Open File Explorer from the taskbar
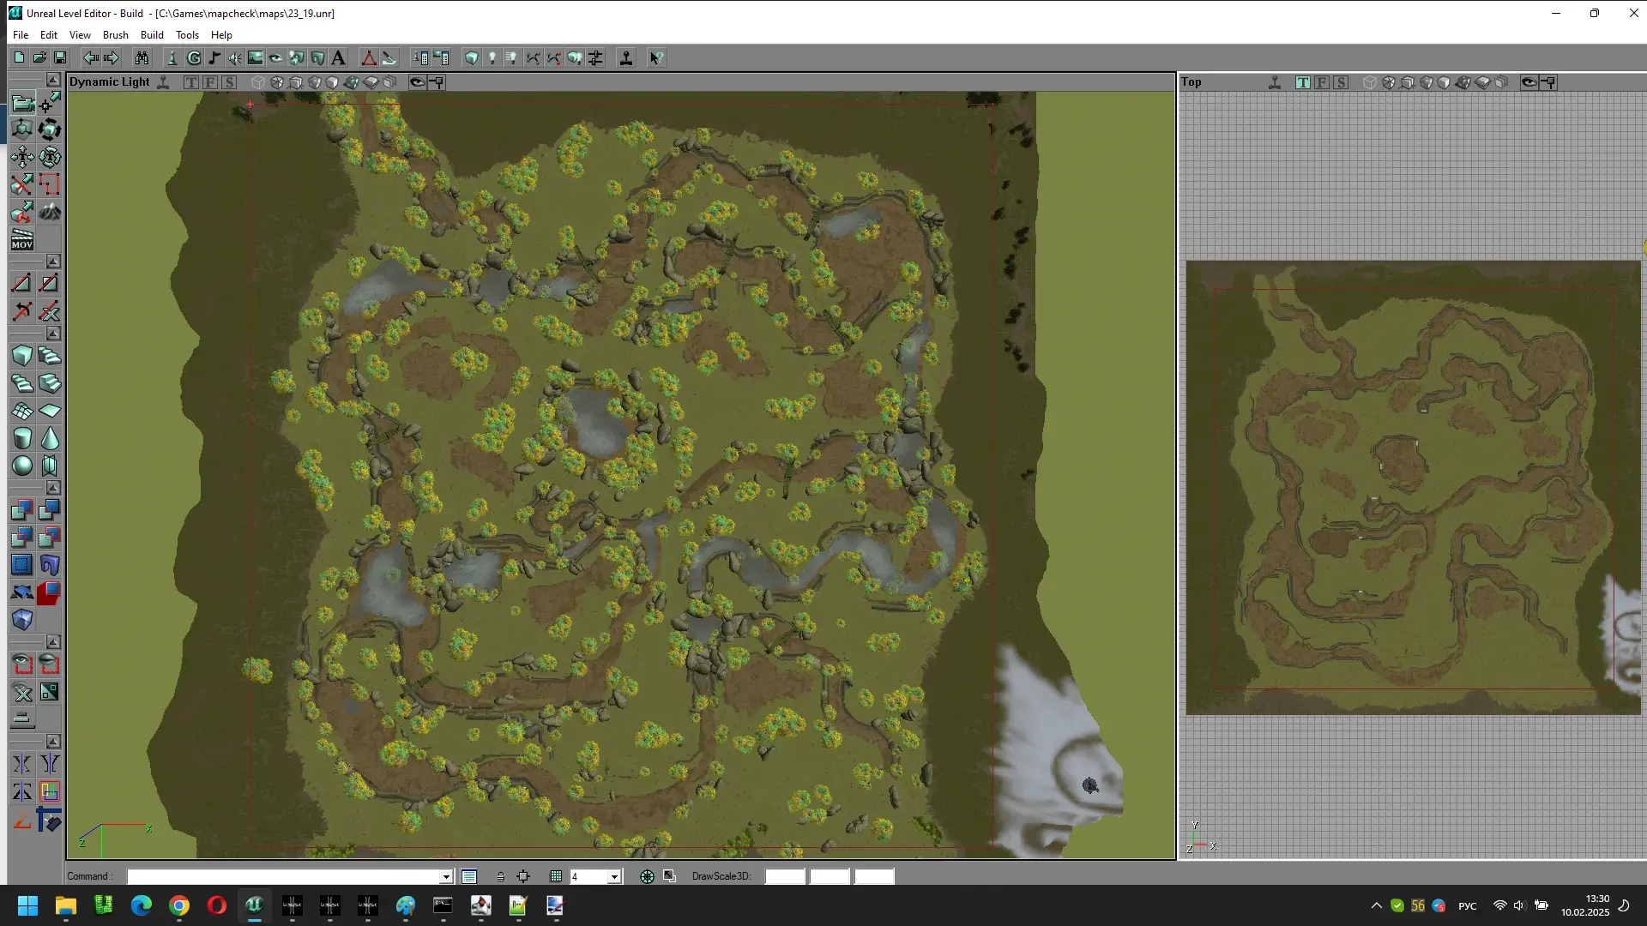Screen dimensions: 1647x926 [x=65, y=905]
